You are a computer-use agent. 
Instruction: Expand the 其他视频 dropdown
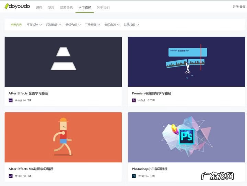(131, 25)
